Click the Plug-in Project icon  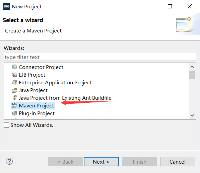(14, 113)
